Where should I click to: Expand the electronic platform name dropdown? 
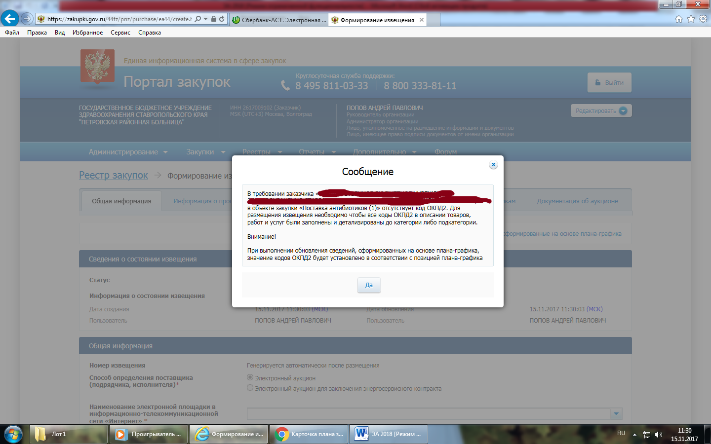pos(616,413)
